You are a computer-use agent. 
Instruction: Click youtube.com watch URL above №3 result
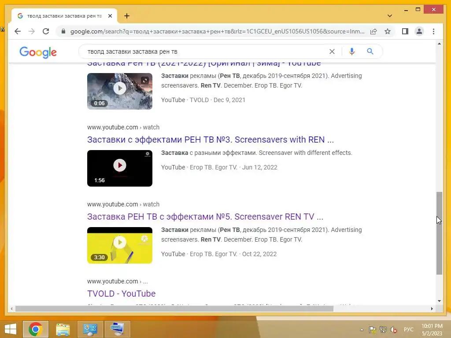(x=123, y=127)
